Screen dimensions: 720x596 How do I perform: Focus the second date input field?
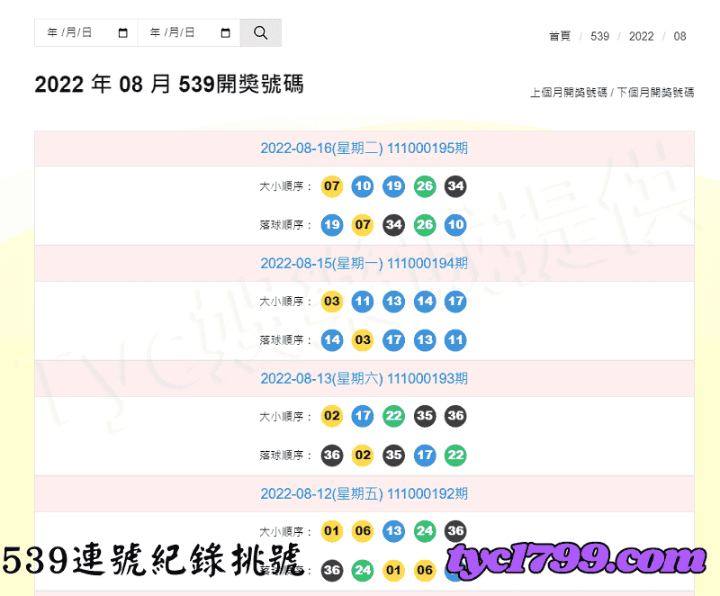[189, 32]
